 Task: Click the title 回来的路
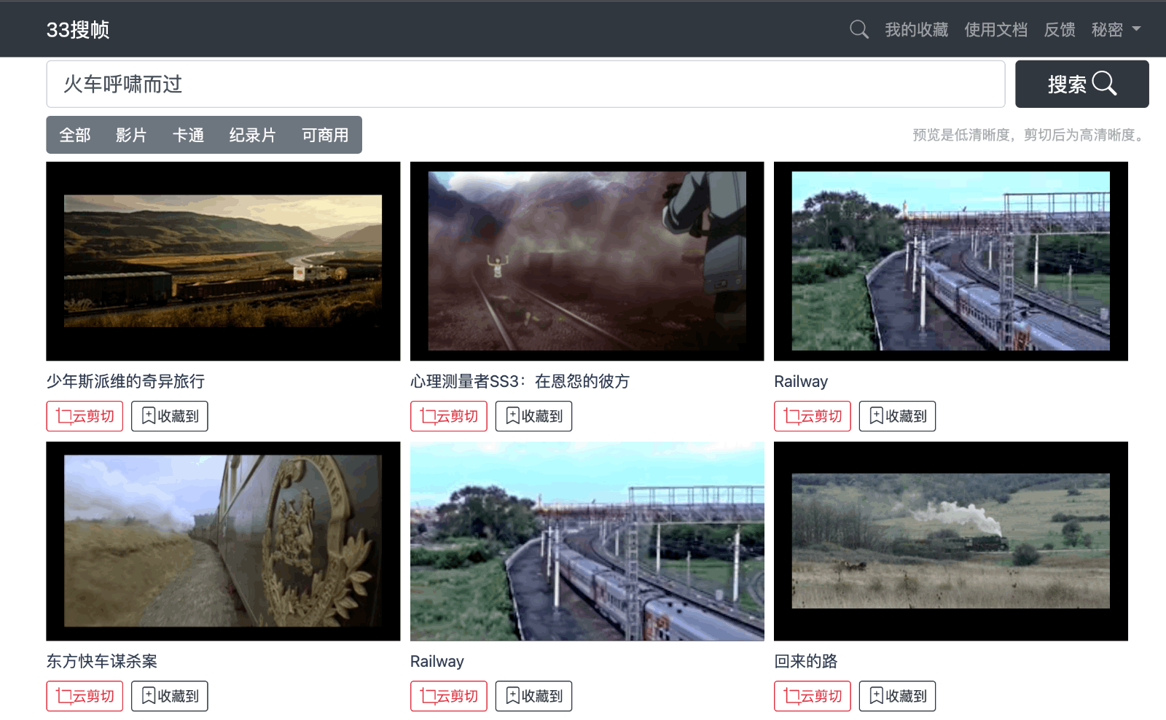click(x=806, y=661)
